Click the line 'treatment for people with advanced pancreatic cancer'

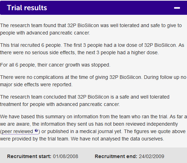[x=60, y=104]
